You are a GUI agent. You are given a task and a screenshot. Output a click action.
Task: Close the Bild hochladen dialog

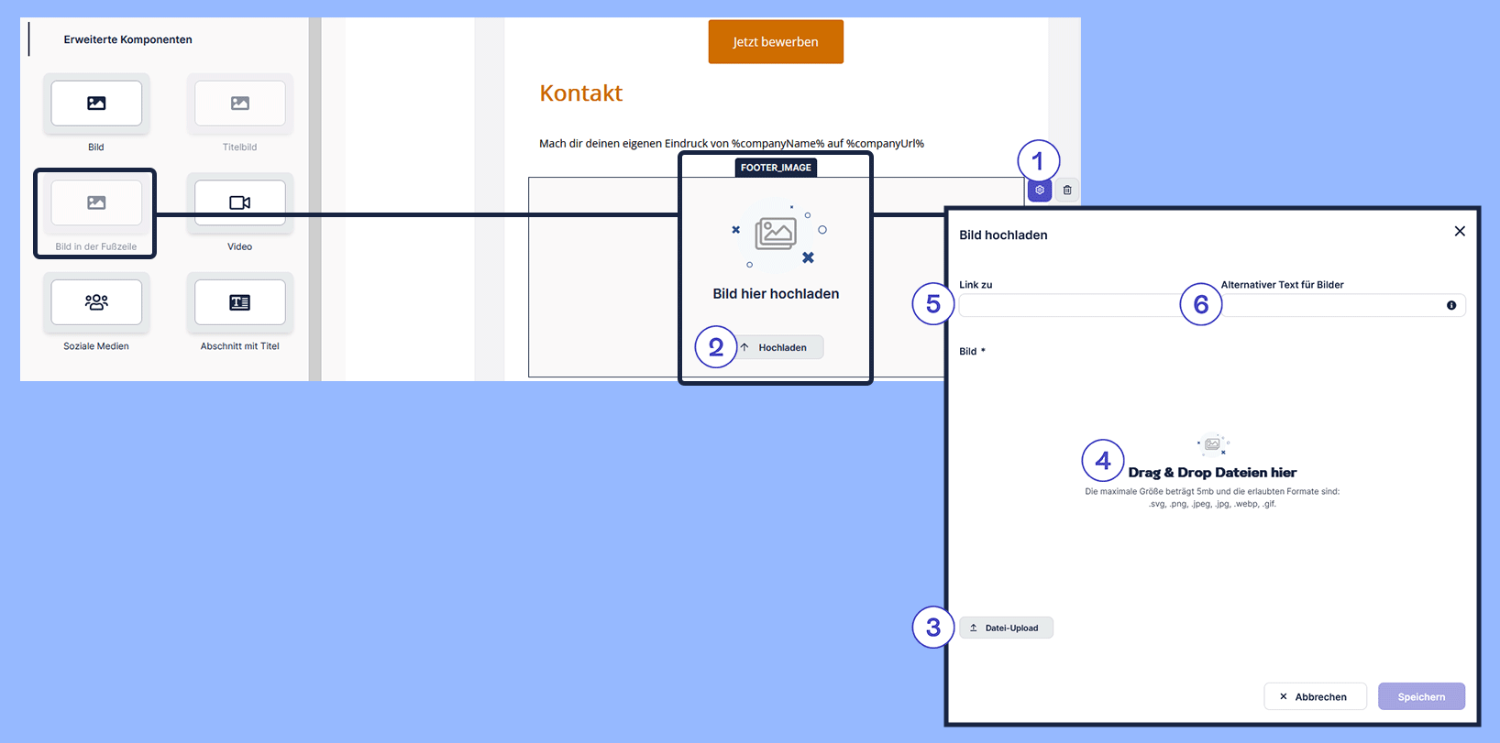pyautogui.click(x=1460, y=232)
